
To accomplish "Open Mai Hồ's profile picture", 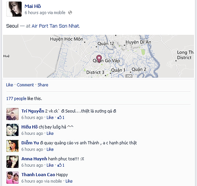I will pyautogui.click(x=14, y=9).
